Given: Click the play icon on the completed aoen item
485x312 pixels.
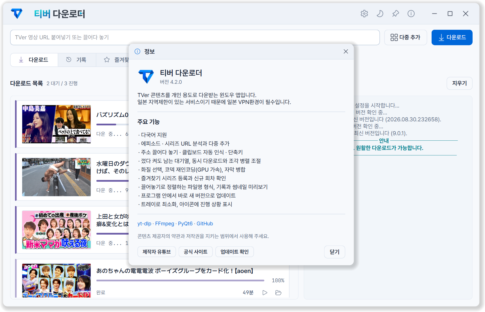Looking at the screenshot, I should tap(265, 293).
